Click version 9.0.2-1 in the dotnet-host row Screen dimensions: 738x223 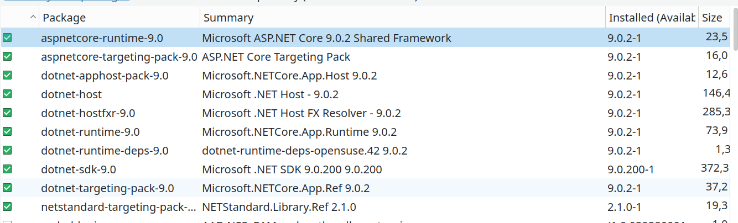click(624, 94)
